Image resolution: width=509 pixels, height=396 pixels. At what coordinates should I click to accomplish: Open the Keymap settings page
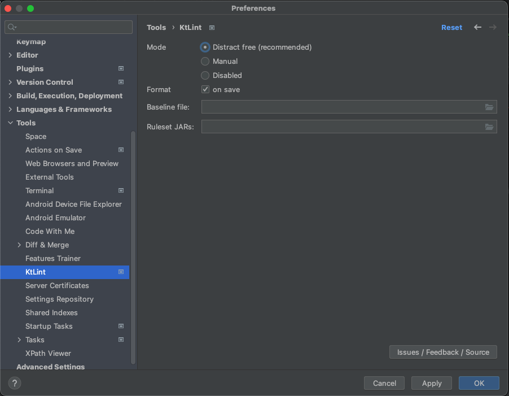click(x=31, y=41)
